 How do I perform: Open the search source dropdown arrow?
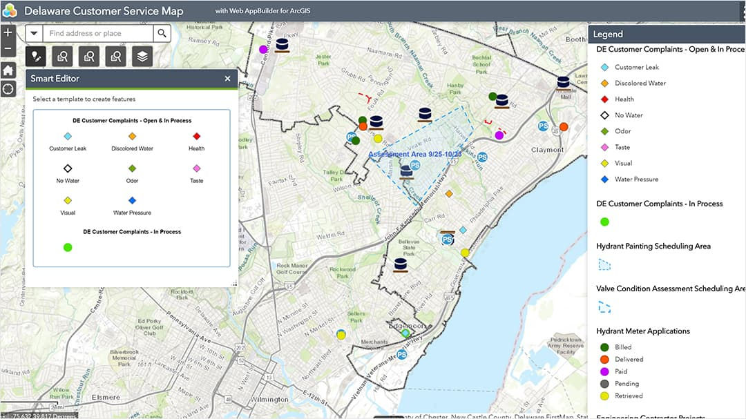[x=34, y=33]
